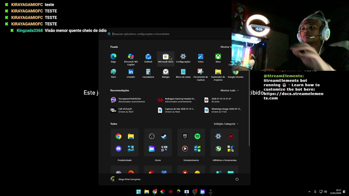Screen dimensions: 349x196
Task: Open File Explorer in Produtividade category
Action: tap(131, 136)
